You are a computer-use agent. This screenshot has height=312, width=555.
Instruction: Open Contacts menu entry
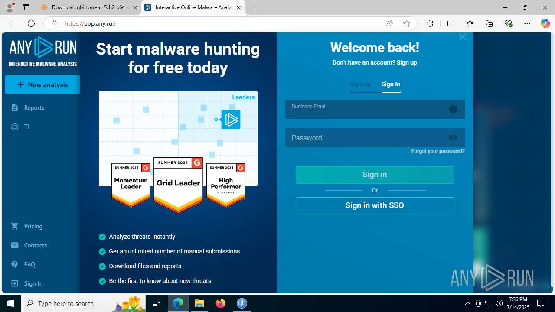tap(36, 245)
